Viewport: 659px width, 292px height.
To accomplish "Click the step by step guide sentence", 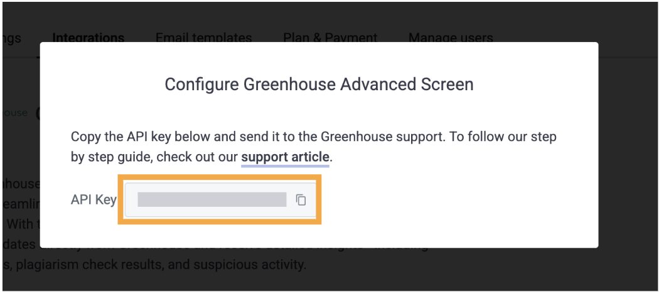I will (201, 157).
